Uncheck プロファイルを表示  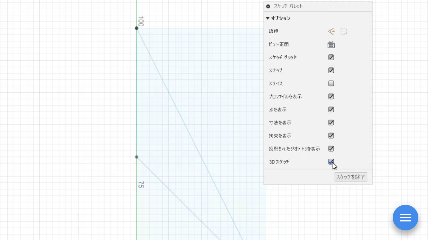331,97
